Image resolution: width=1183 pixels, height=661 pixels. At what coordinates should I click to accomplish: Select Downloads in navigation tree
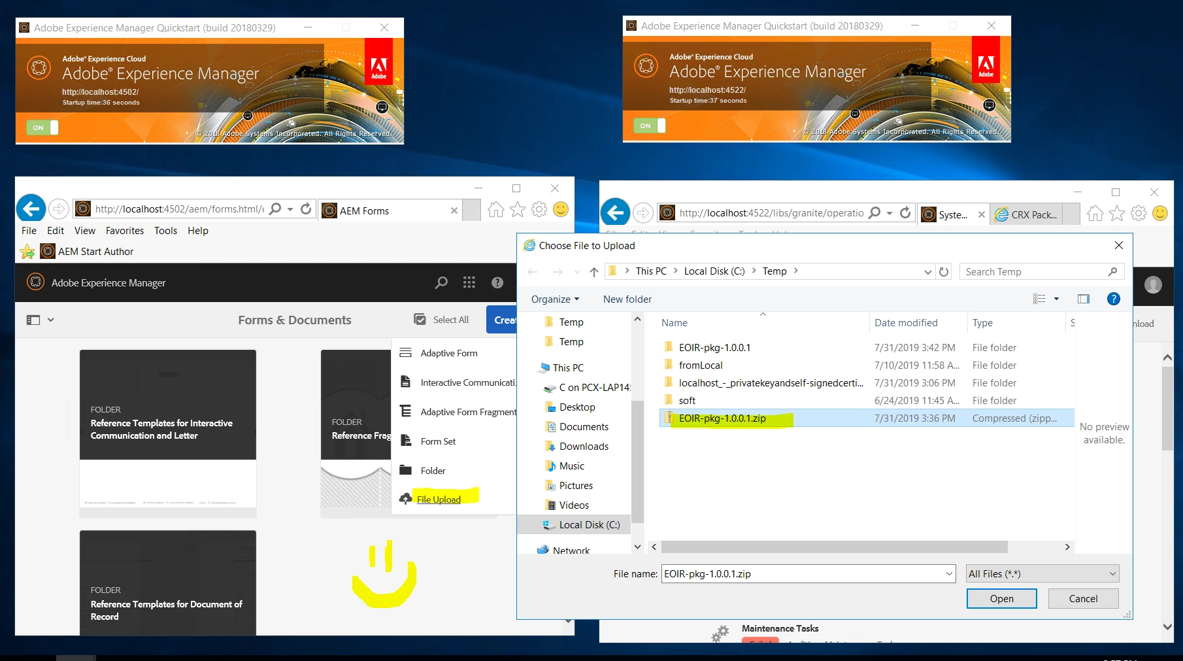coord(584,447)
